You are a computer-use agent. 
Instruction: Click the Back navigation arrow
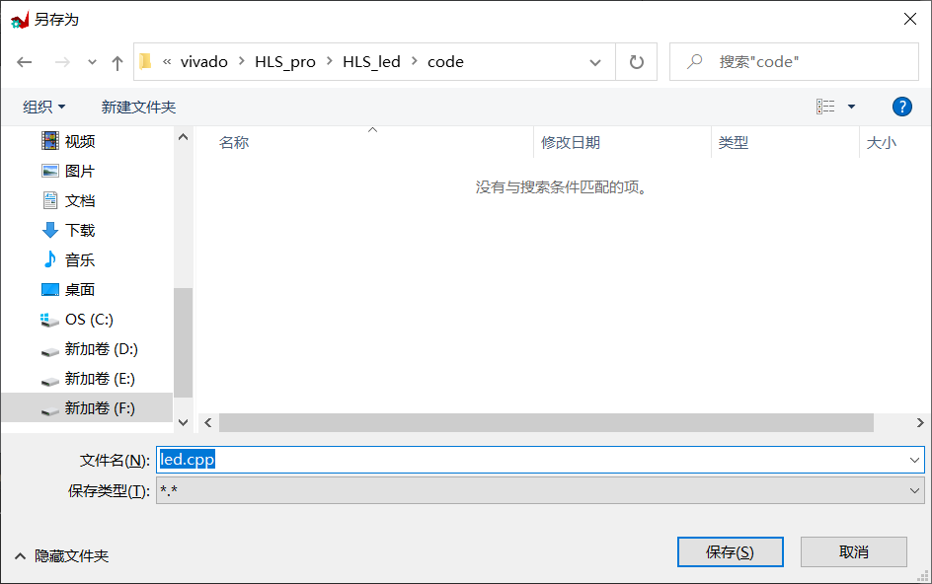click(x=25, y=61)
